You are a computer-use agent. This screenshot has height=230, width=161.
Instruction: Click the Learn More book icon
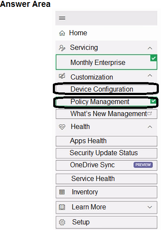point(62,207)
